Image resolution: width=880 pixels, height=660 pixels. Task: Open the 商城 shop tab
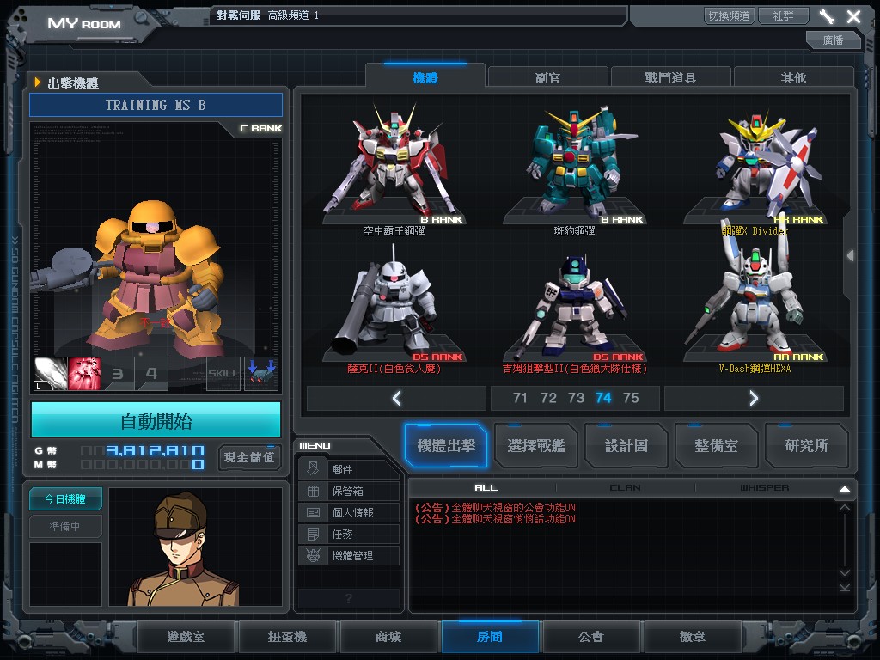[x=388, y=637]
